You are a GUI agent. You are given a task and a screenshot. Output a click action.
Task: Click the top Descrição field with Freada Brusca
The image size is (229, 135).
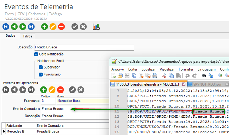pos(84,47)
